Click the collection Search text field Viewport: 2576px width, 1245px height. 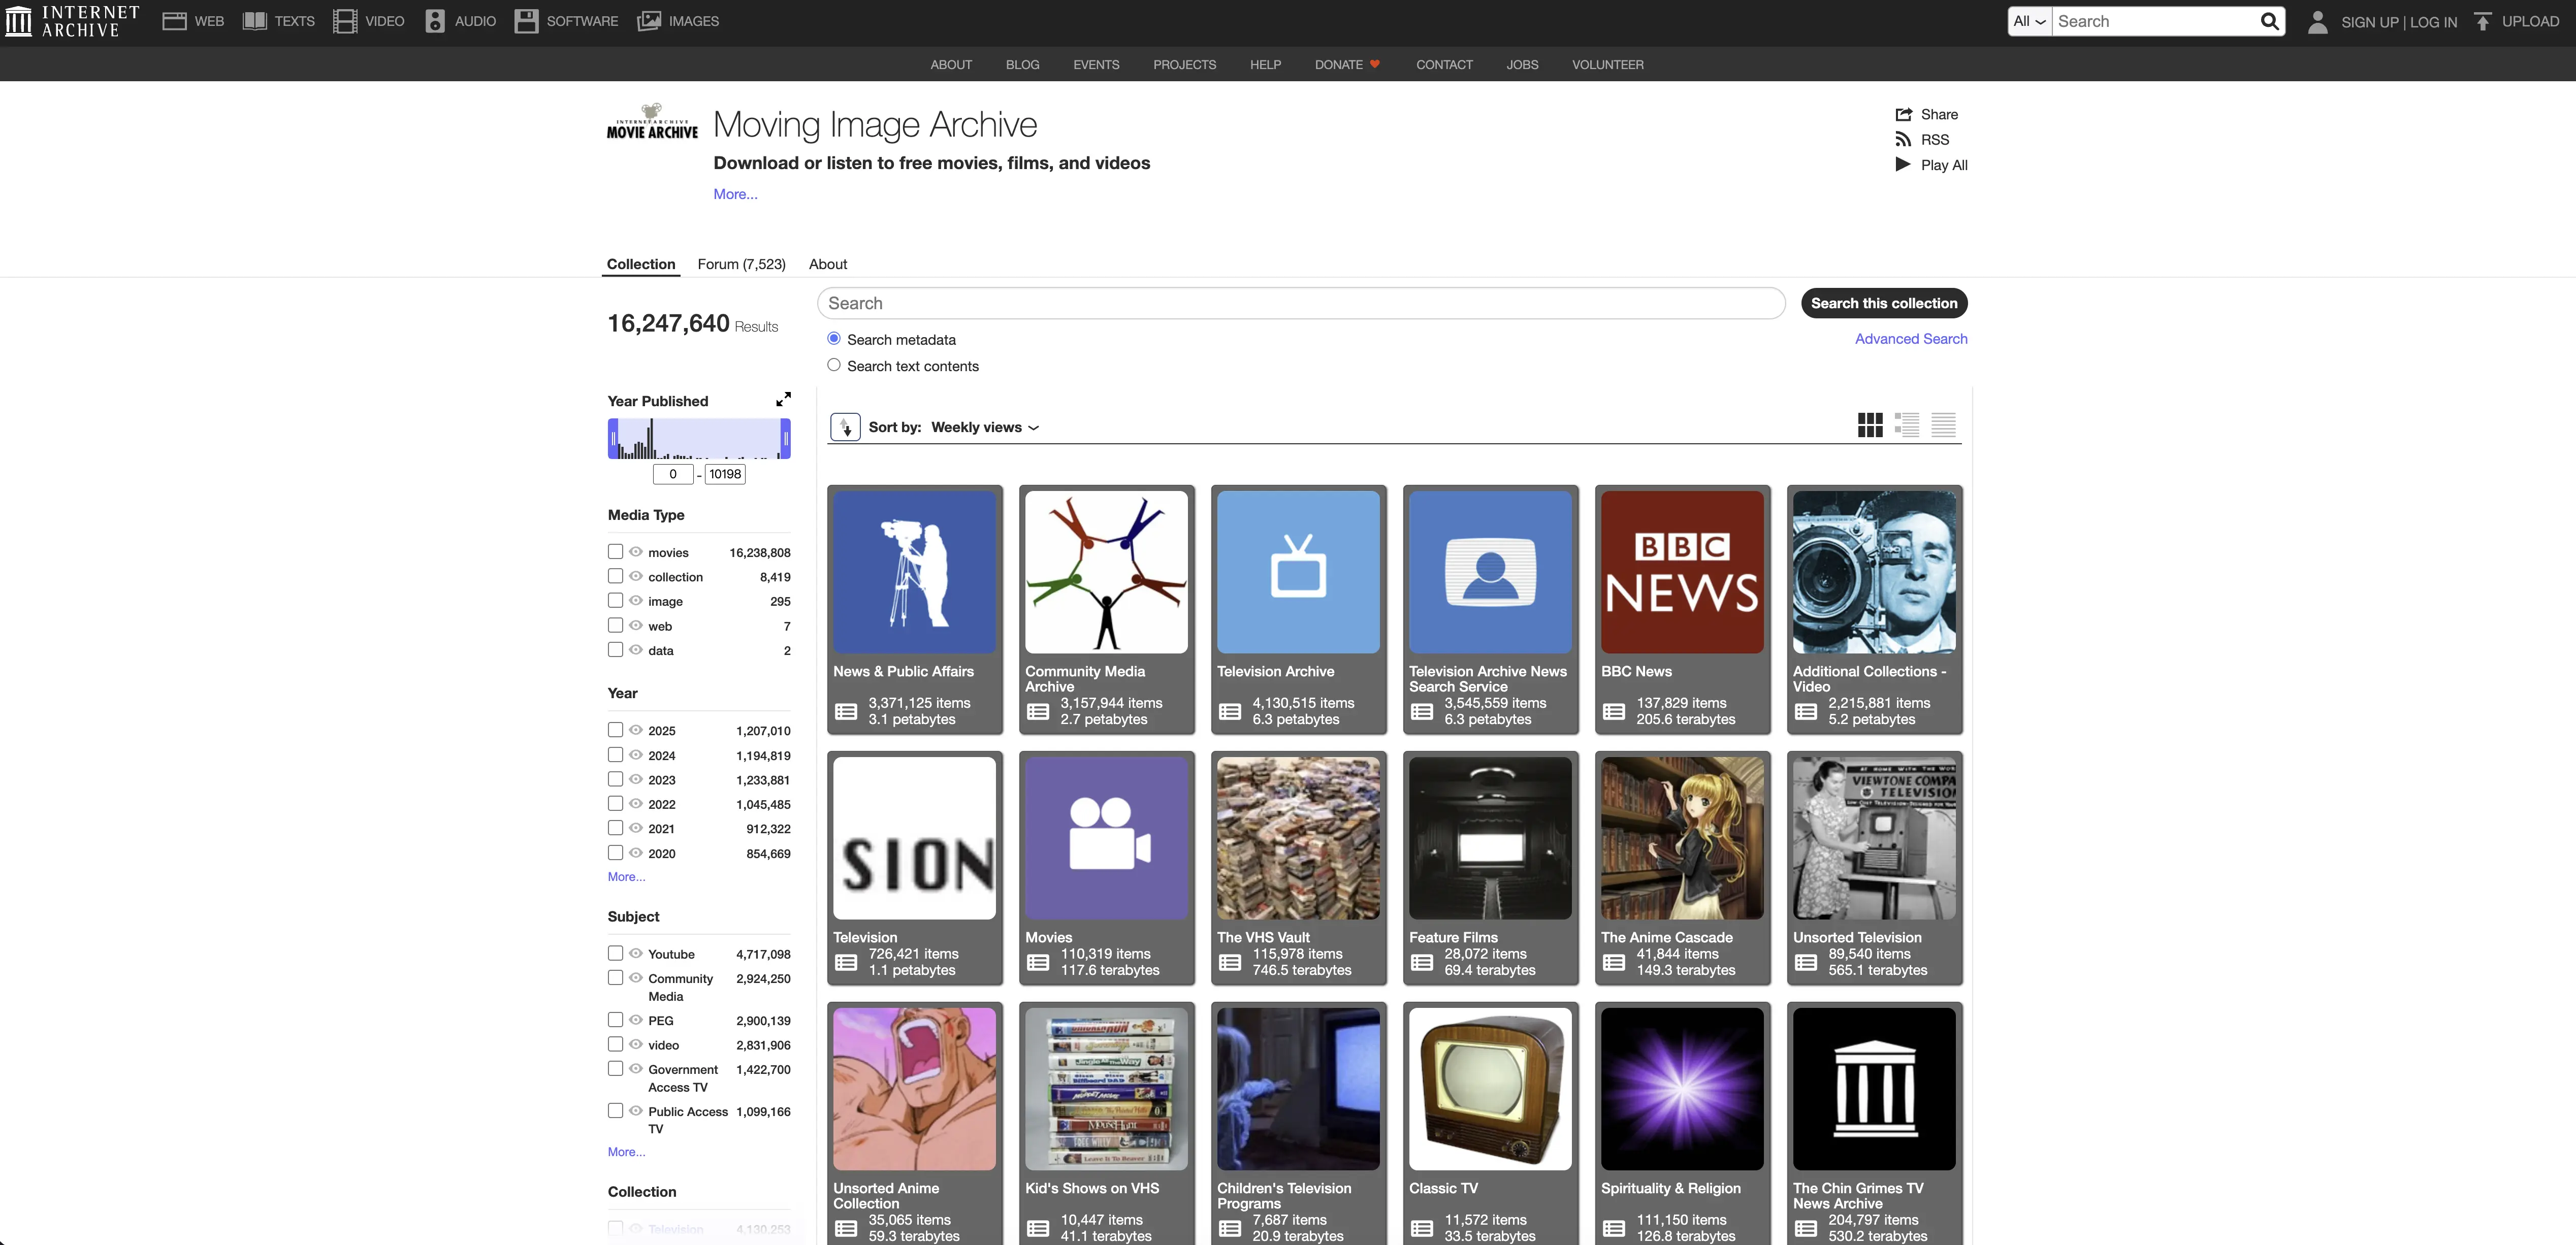pyautogui.click(x=1301, y=303)
